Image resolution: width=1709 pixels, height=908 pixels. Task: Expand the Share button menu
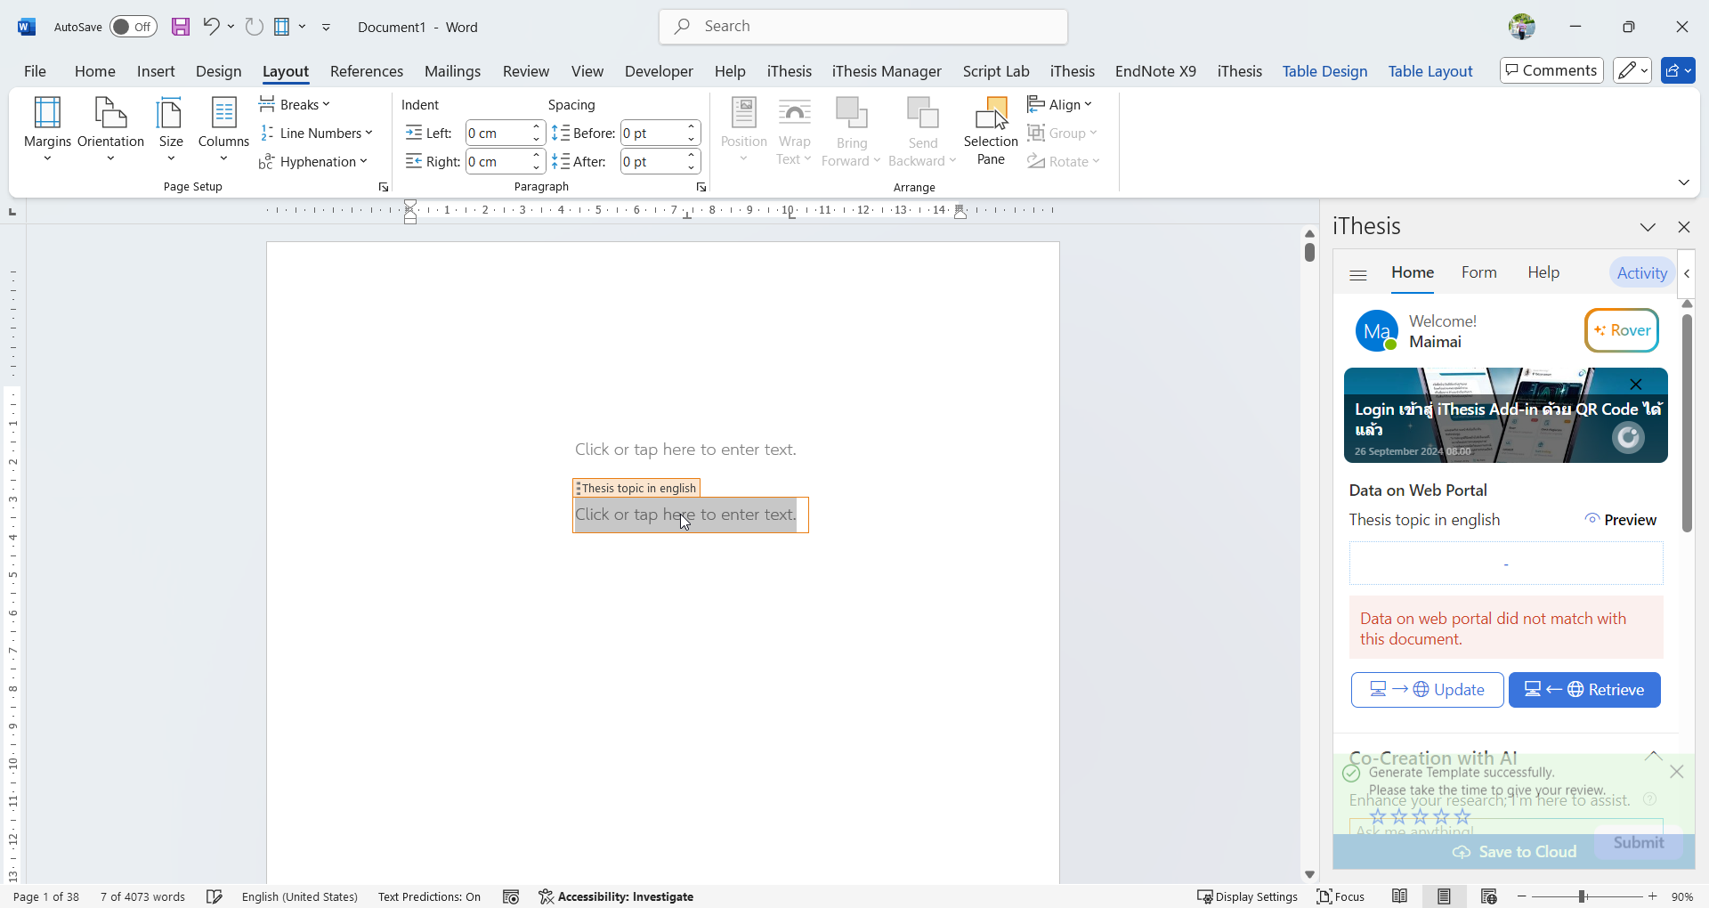[x=1678, y=70]
